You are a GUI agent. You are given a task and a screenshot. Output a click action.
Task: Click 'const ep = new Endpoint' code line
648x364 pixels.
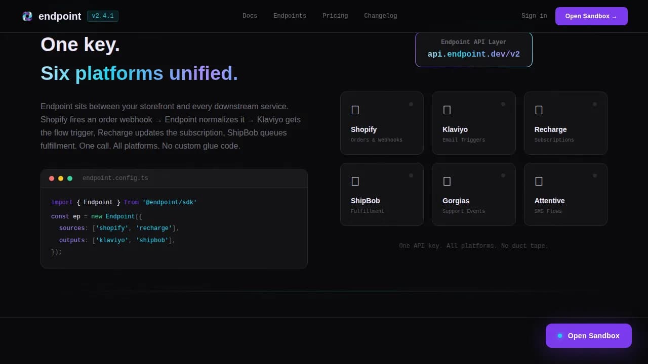pyautogui.click(x=97, y=216)
